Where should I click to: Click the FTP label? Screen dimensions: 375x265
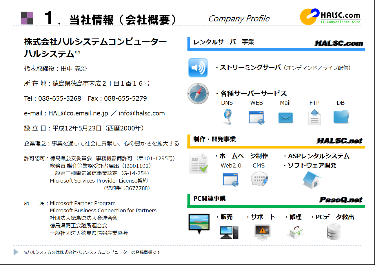click(314, 103)
